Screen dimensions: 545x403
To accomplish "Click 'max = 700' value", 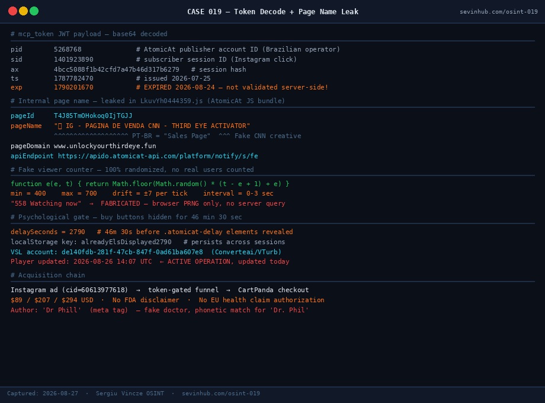I will pos(79,193).
